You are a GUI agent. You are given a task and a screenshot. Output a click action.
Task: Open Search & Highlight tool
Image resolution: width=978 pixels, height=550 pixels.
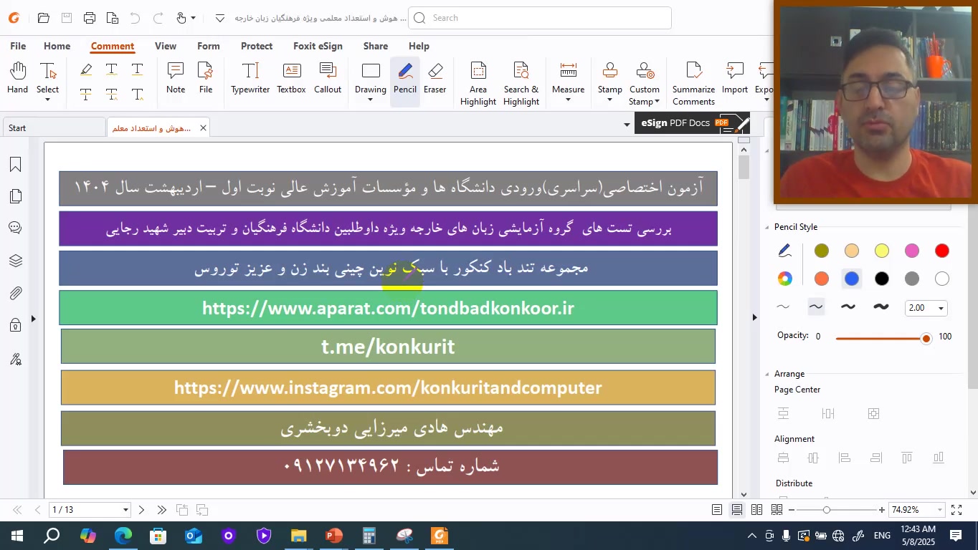(x=521, y=83)
